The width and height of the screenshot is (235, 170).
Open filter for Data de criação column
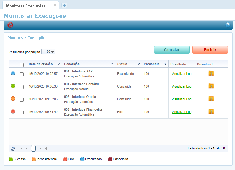[x=59, y=64]
